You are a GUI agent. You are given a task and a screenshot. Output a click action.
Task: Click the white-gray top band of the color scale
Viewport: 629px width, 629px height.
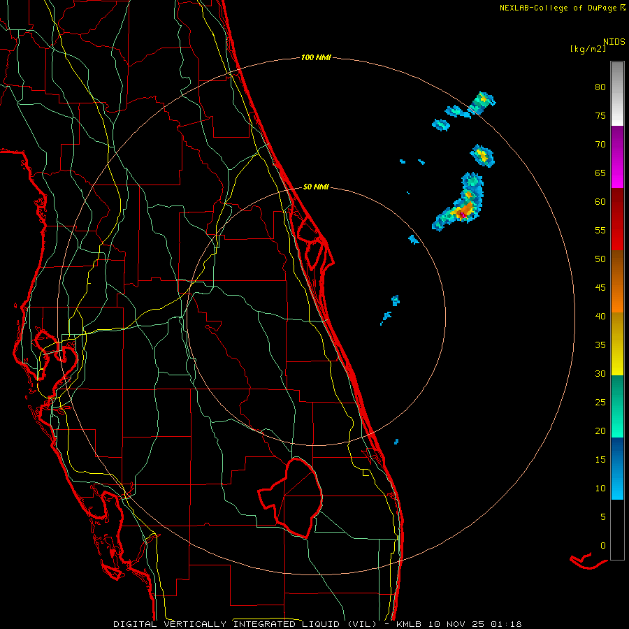coord(617,94)
